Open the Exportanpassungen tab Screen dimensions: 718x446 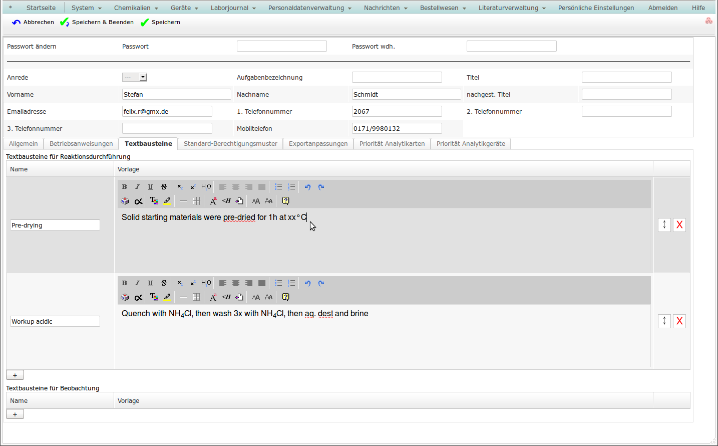click(x=318, y=144)
